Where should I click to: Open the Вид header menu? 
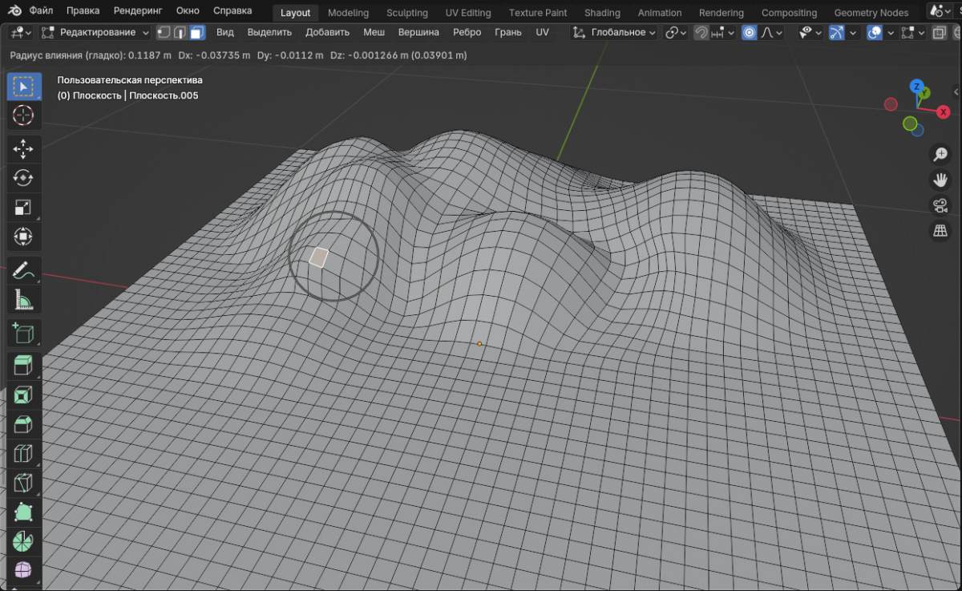225,32
